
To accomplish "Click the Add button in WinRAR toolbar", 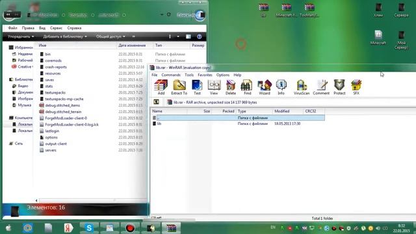I will 161,87.
